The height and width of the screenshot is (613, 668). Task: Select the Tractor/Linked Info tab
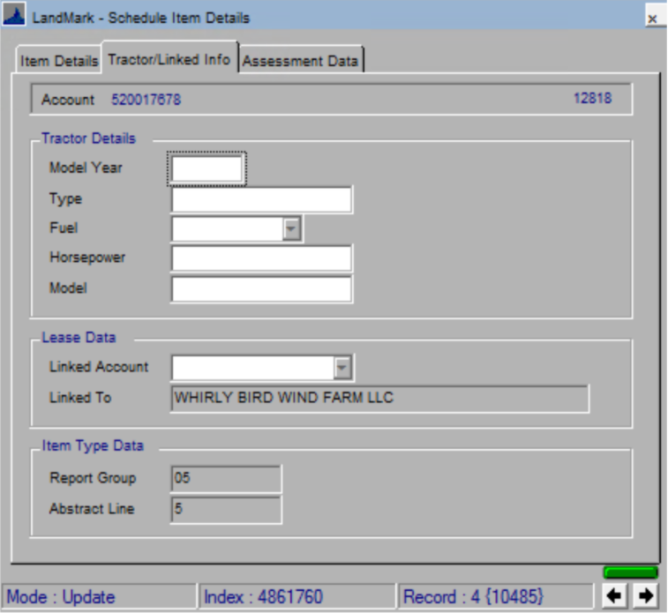(169, 59)
